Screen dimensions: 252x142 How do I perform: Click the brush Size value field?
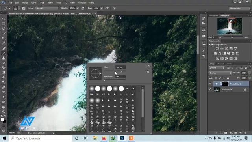[x=120, y=67]
